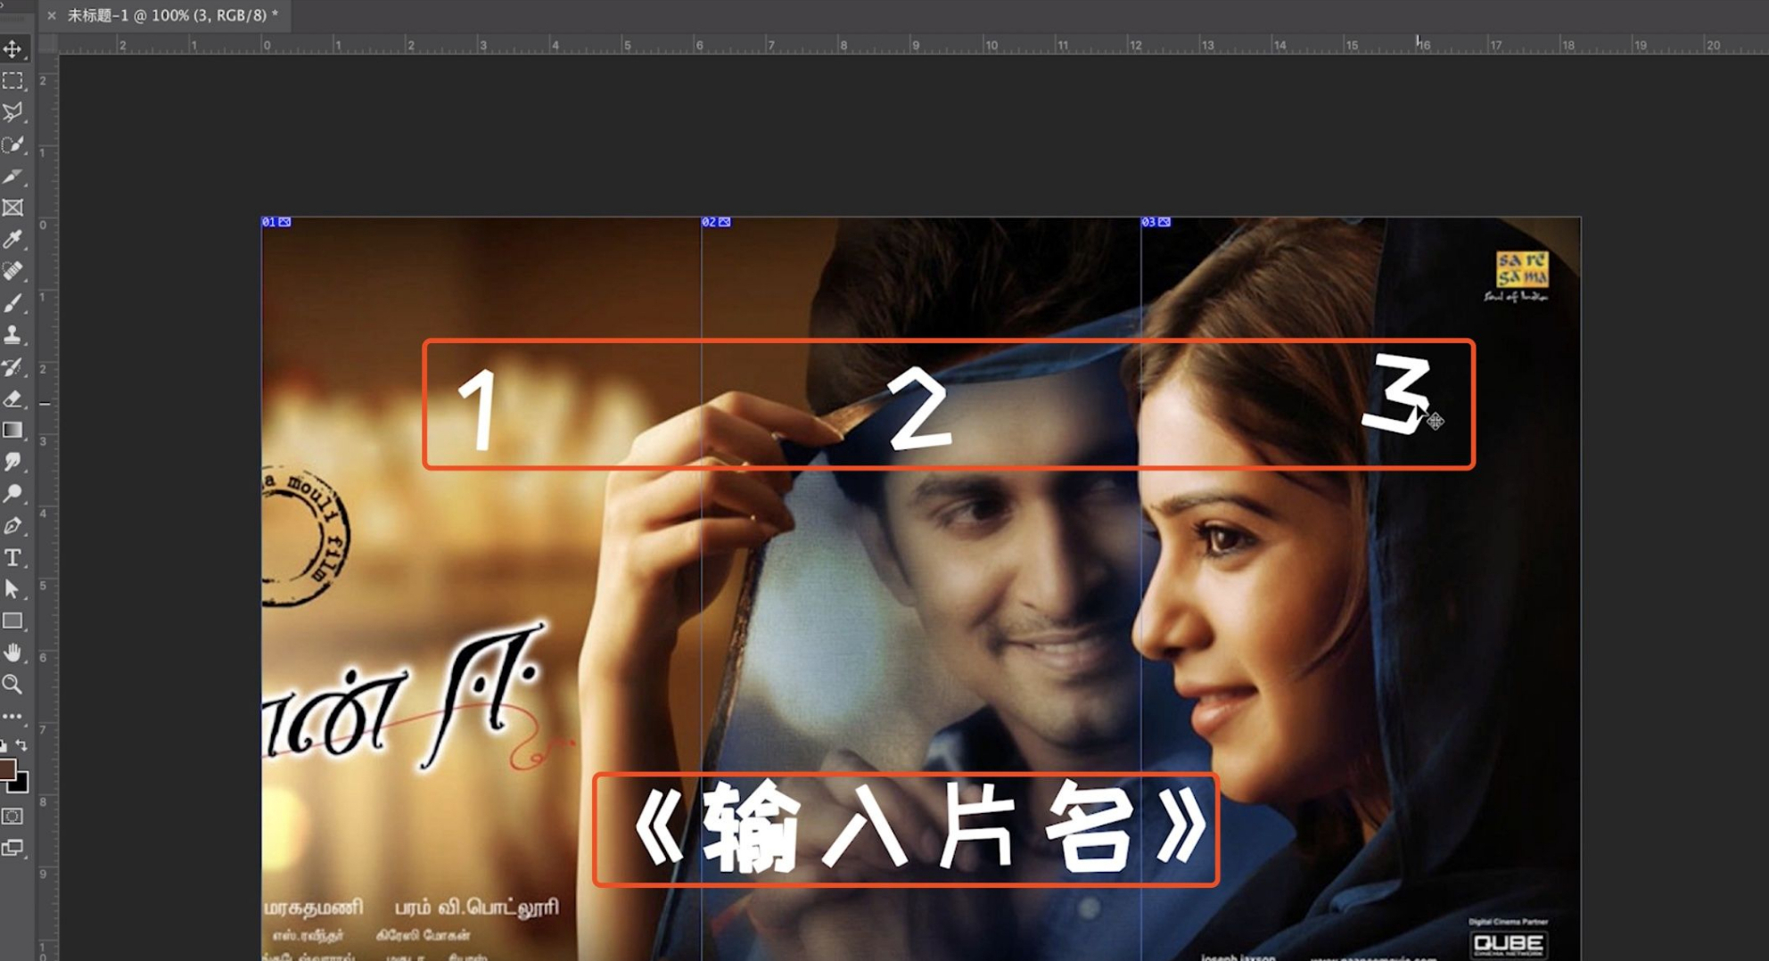Select the Gradient tool
Screen dimensions: 1769x961
tap(12, 431)
